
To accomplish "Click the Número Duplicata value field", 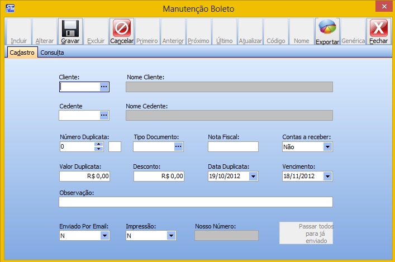I will pyautogui.click(x=77, y=146).
